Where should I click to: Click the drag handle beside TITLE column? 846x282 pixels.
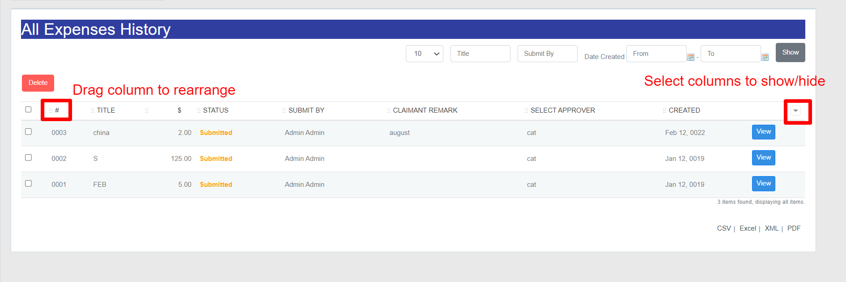coord(93,110)
